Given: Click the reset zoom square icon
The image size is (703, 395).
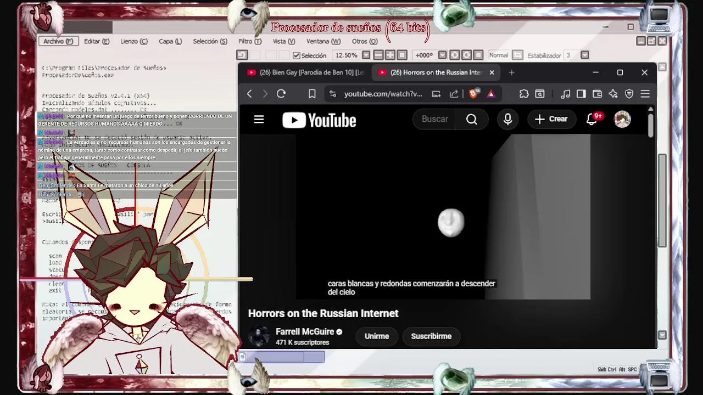Looking at the screenshot, I should tap(402, 55).
